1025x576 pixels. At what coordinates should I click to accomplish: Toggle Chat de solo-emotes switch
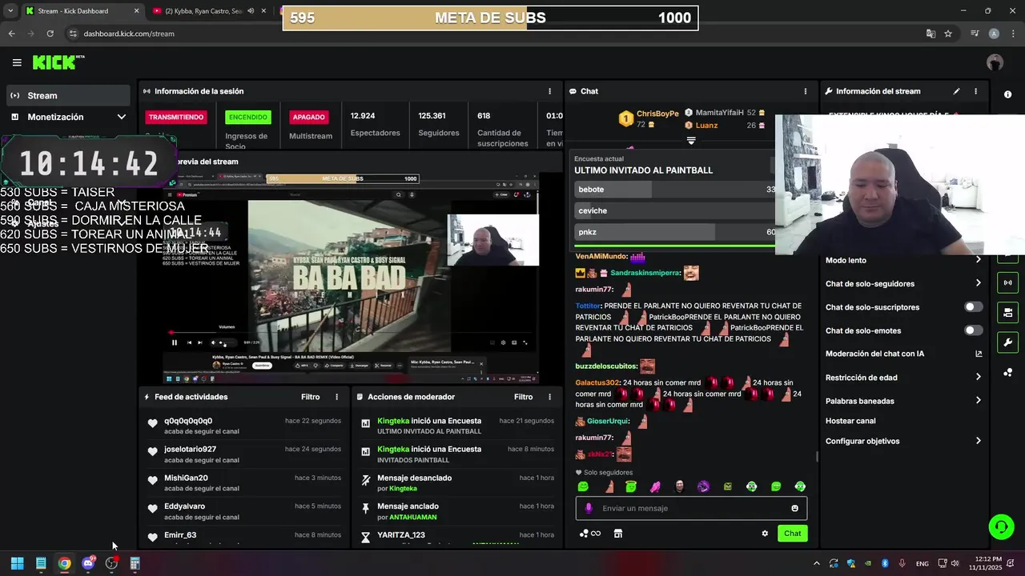[x=973, y=330]
